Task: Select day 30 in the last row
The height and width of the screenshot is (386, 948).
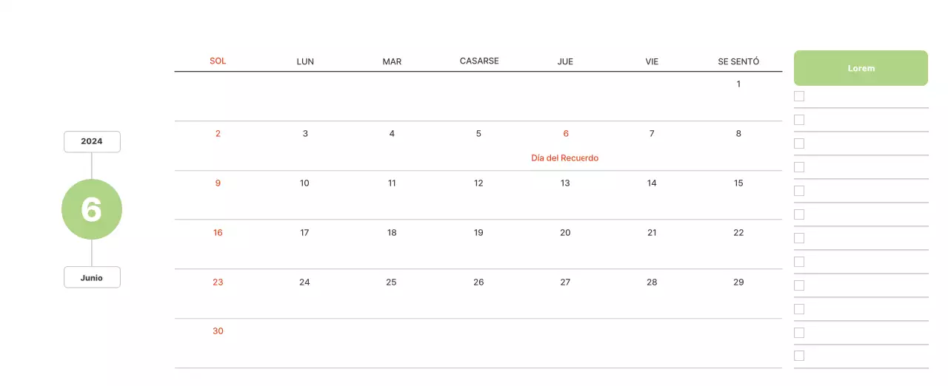Action: coord(218,331)
